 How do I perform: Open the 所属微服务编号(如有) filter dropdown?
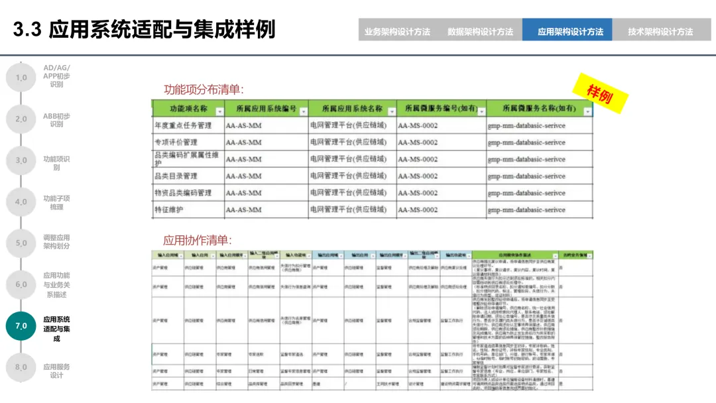(482, 112)
